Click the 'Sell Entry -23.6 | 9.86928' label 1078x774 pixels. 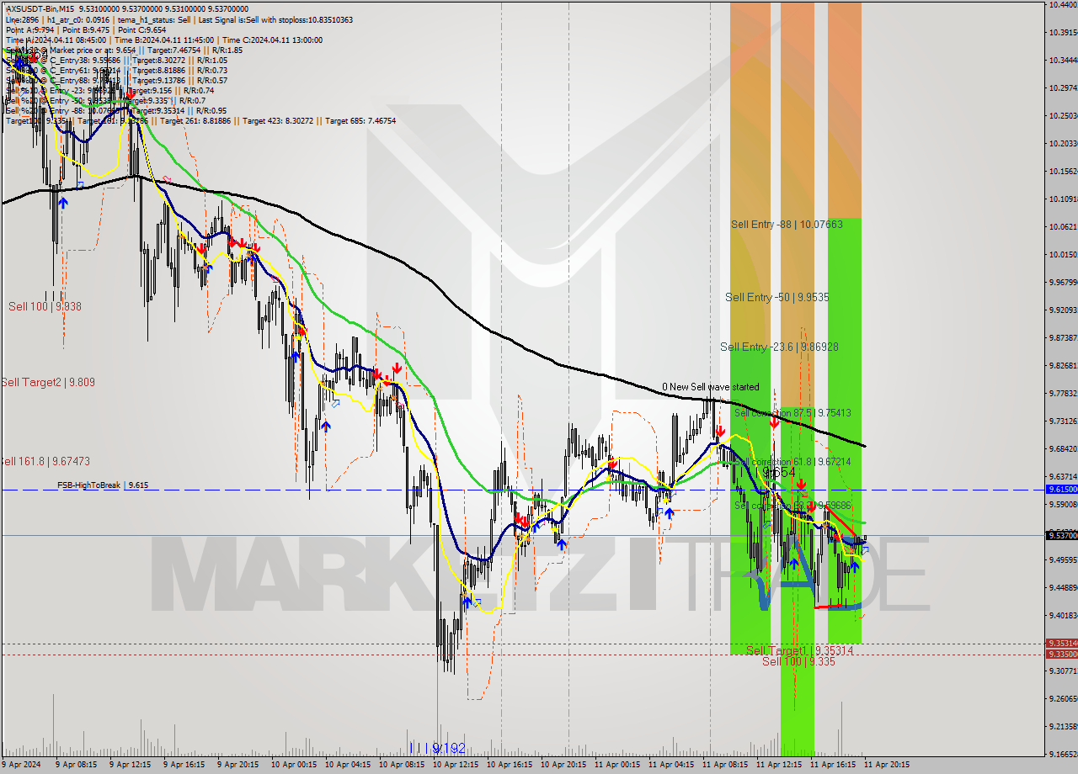779,347
